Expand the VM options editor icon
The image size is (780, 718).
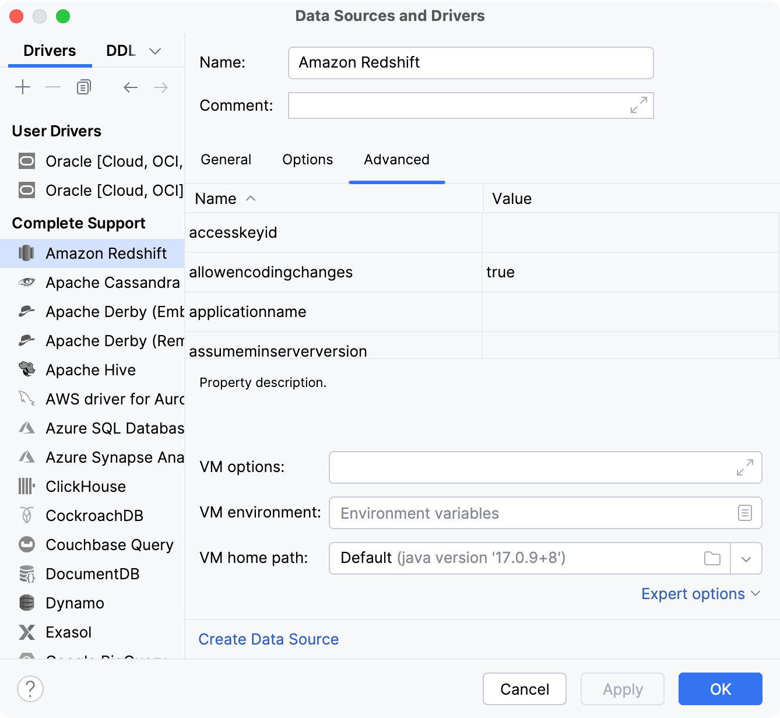(x=744, y=467)
